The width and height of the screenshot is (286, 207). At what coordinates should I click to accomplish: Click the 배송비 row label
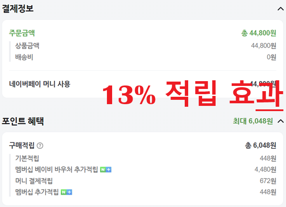(x=24, y=57)
